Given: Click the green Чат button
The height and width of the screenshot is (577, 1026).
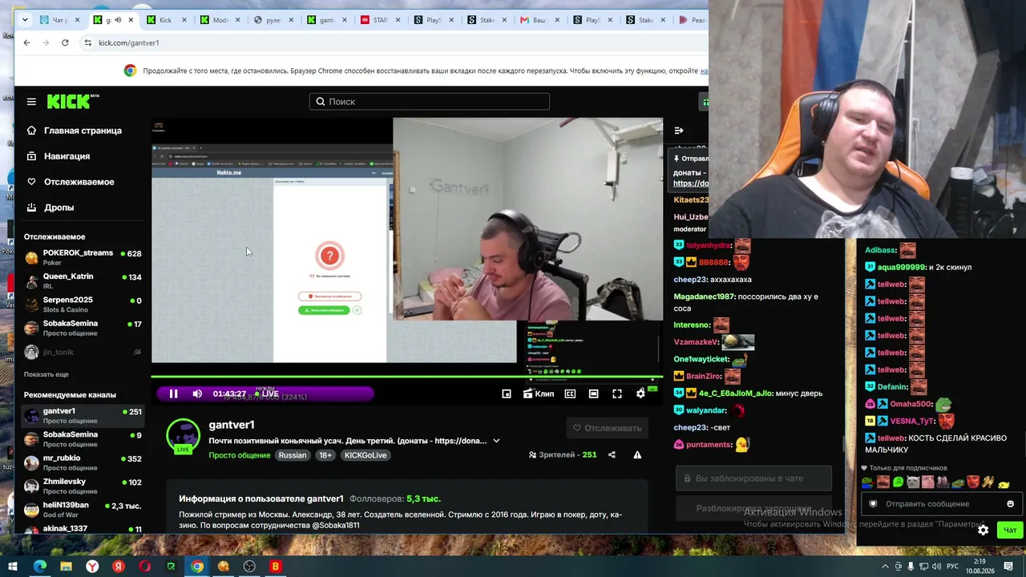Looking at the screenshot, I should (x=1009, y=530).
